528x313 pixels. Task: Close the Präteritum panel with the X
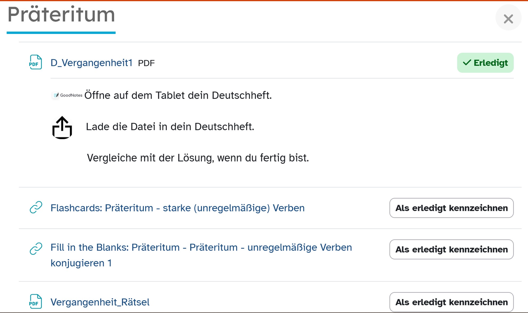508,19
